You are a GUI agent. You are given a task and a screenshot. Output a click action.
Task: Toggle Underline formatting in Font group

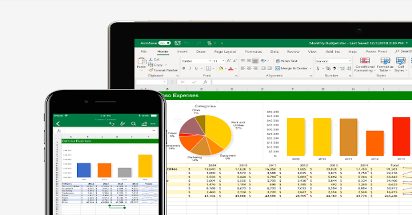196,68
